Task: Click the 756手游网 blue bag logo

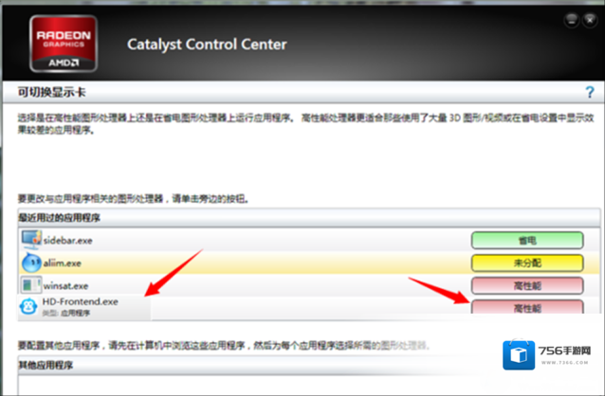Action: (x=519, y=354)
